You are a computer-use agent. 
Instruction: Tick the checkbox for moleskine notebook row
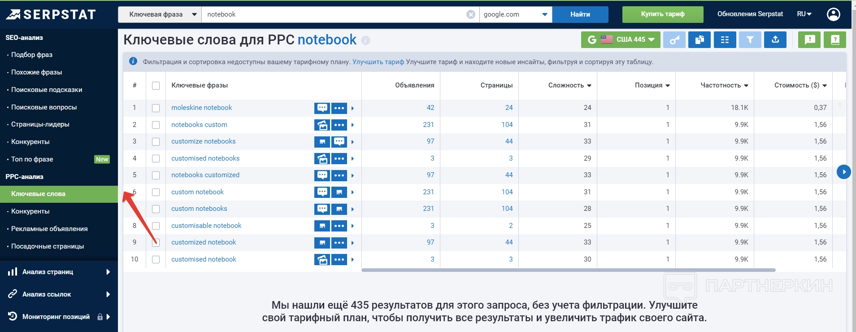pos(156,108)
